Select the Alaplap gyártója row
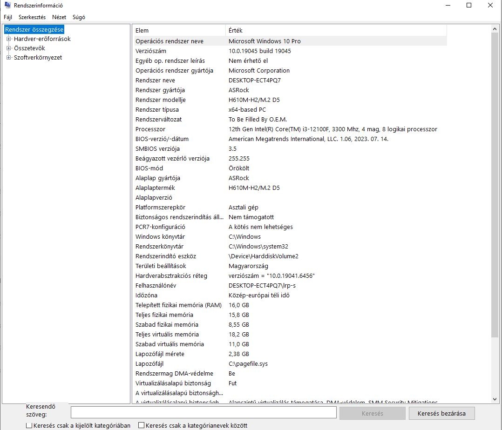 [290, 178]
